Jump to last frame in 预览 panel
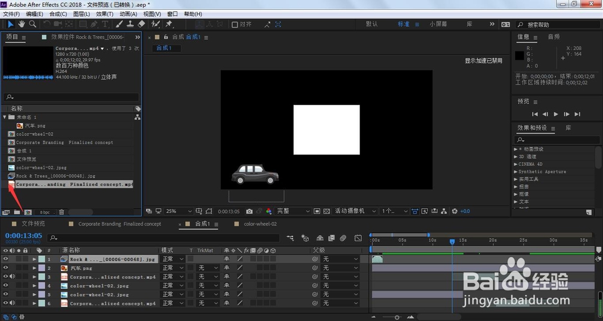The width and height of the screenshot is (603, 321). 577,114
